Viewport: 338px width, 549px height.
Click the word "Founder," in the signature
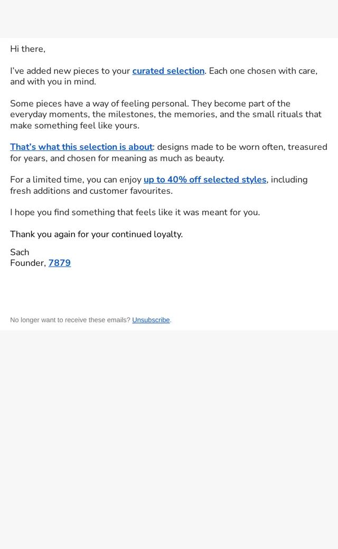28,263
